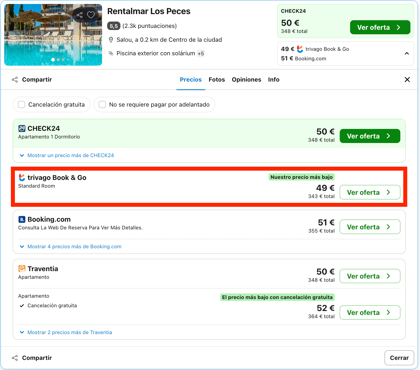Click the trivago Book & Go logo in price list
420x370 pixels.
(x=22, y=177)
